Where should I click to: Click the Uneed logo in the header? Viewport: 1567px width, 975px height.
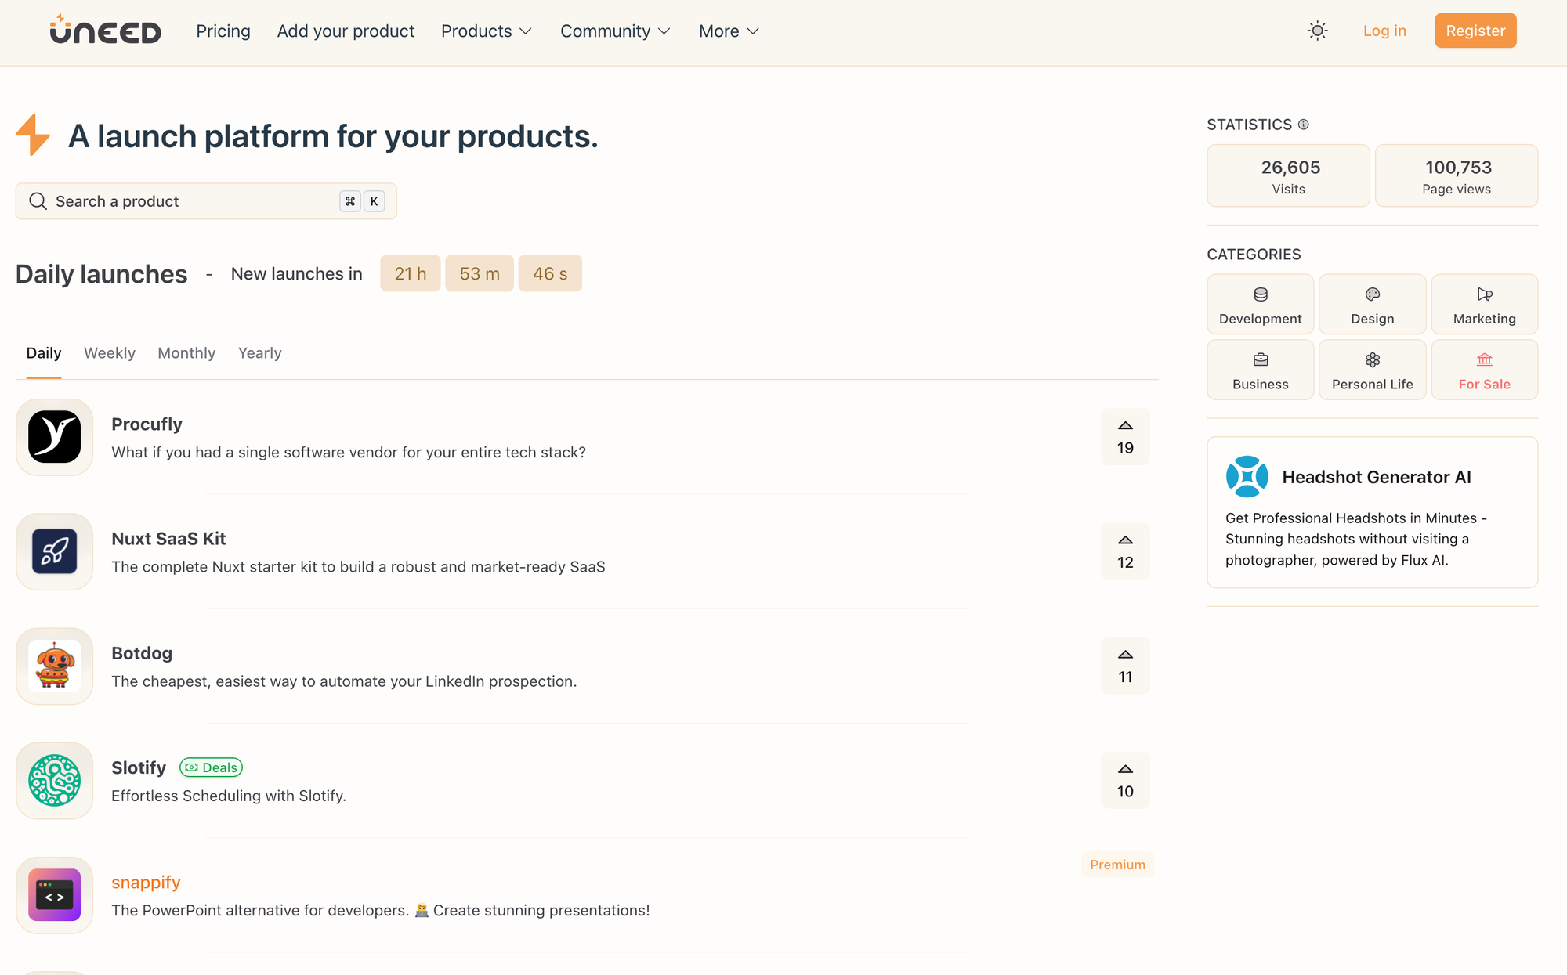tap(105, 30)
